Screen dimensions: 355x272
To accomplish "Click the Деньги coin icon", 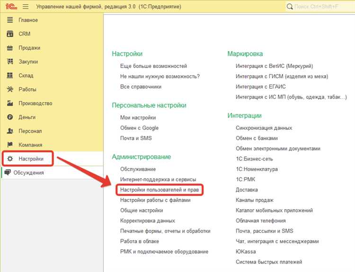I will (10, 117).
